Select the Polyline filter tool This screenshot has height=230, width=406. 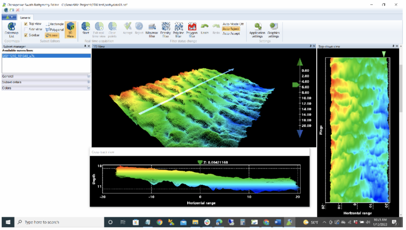coord(178,29)
